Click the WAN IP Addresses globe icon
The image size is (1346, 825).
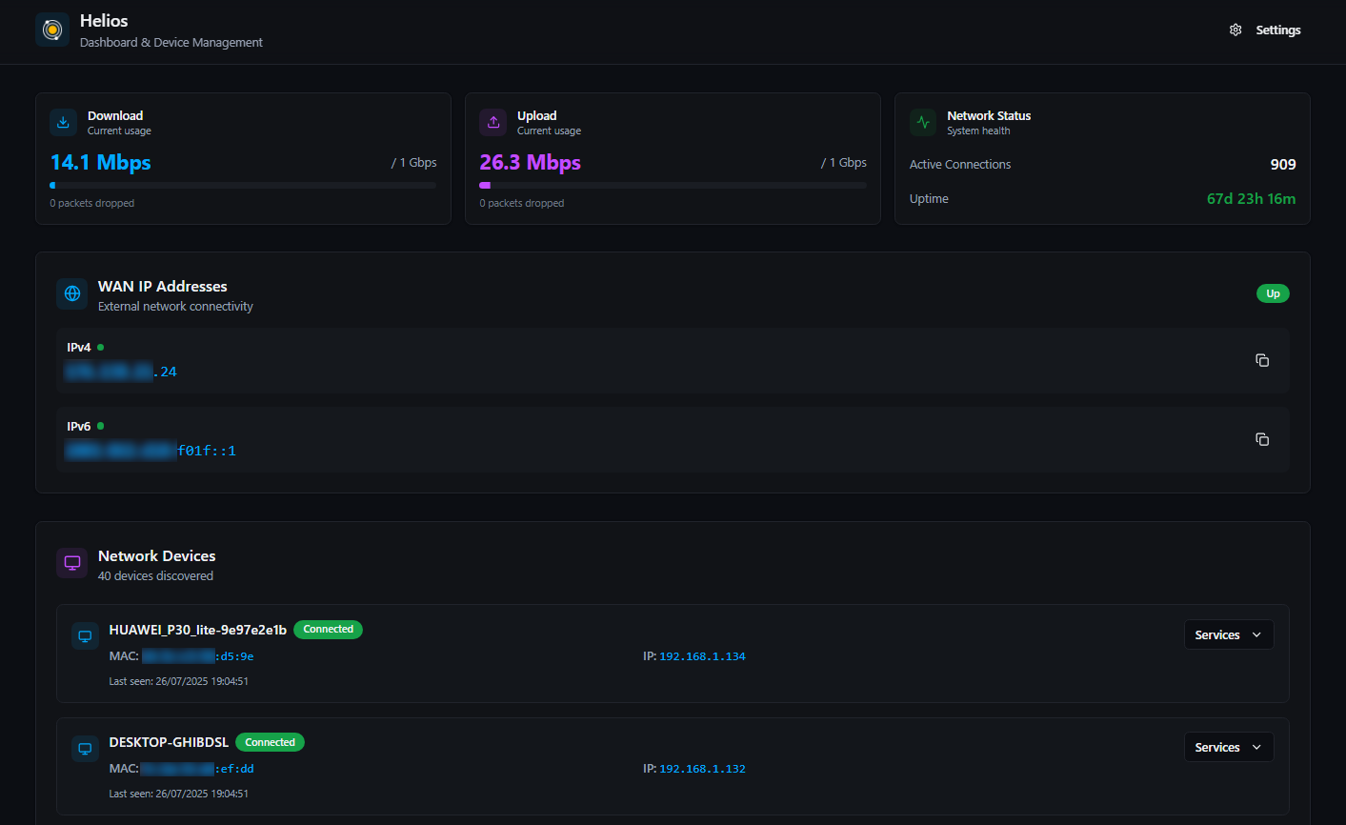pyautogui.click(x=72, y=294)
